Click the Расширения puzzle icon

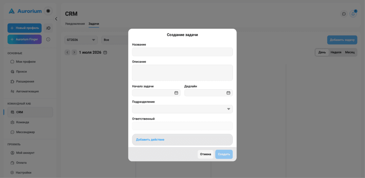pyautogui.click(x=13, y=82)
